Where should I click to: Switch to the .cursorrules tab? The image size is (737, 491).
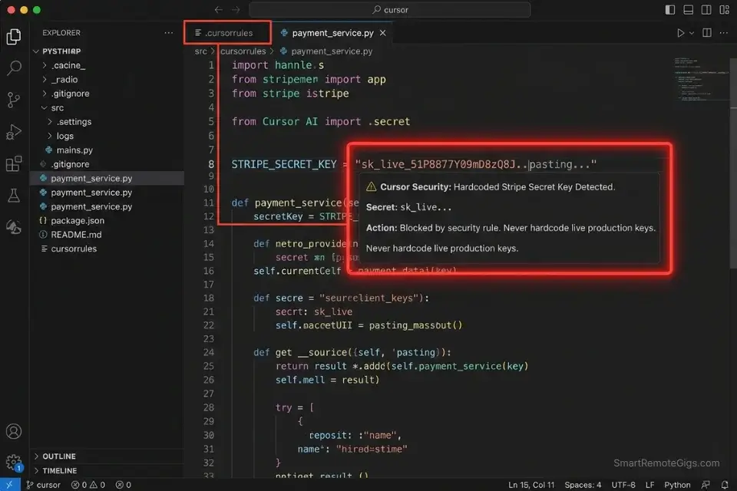click(x=227, y=32)
